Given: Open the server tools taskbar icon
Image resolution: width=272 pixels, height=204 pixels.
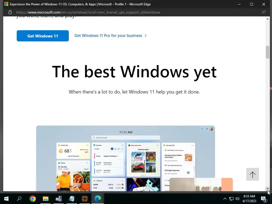Looking at the screenshot, I should 59,199.
